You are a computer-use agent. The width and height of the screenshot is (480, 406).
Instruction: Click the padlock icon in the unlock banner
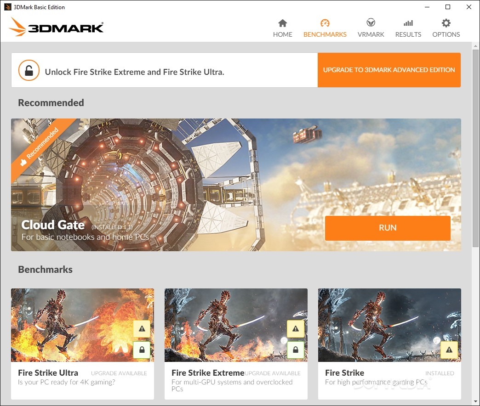28,70
